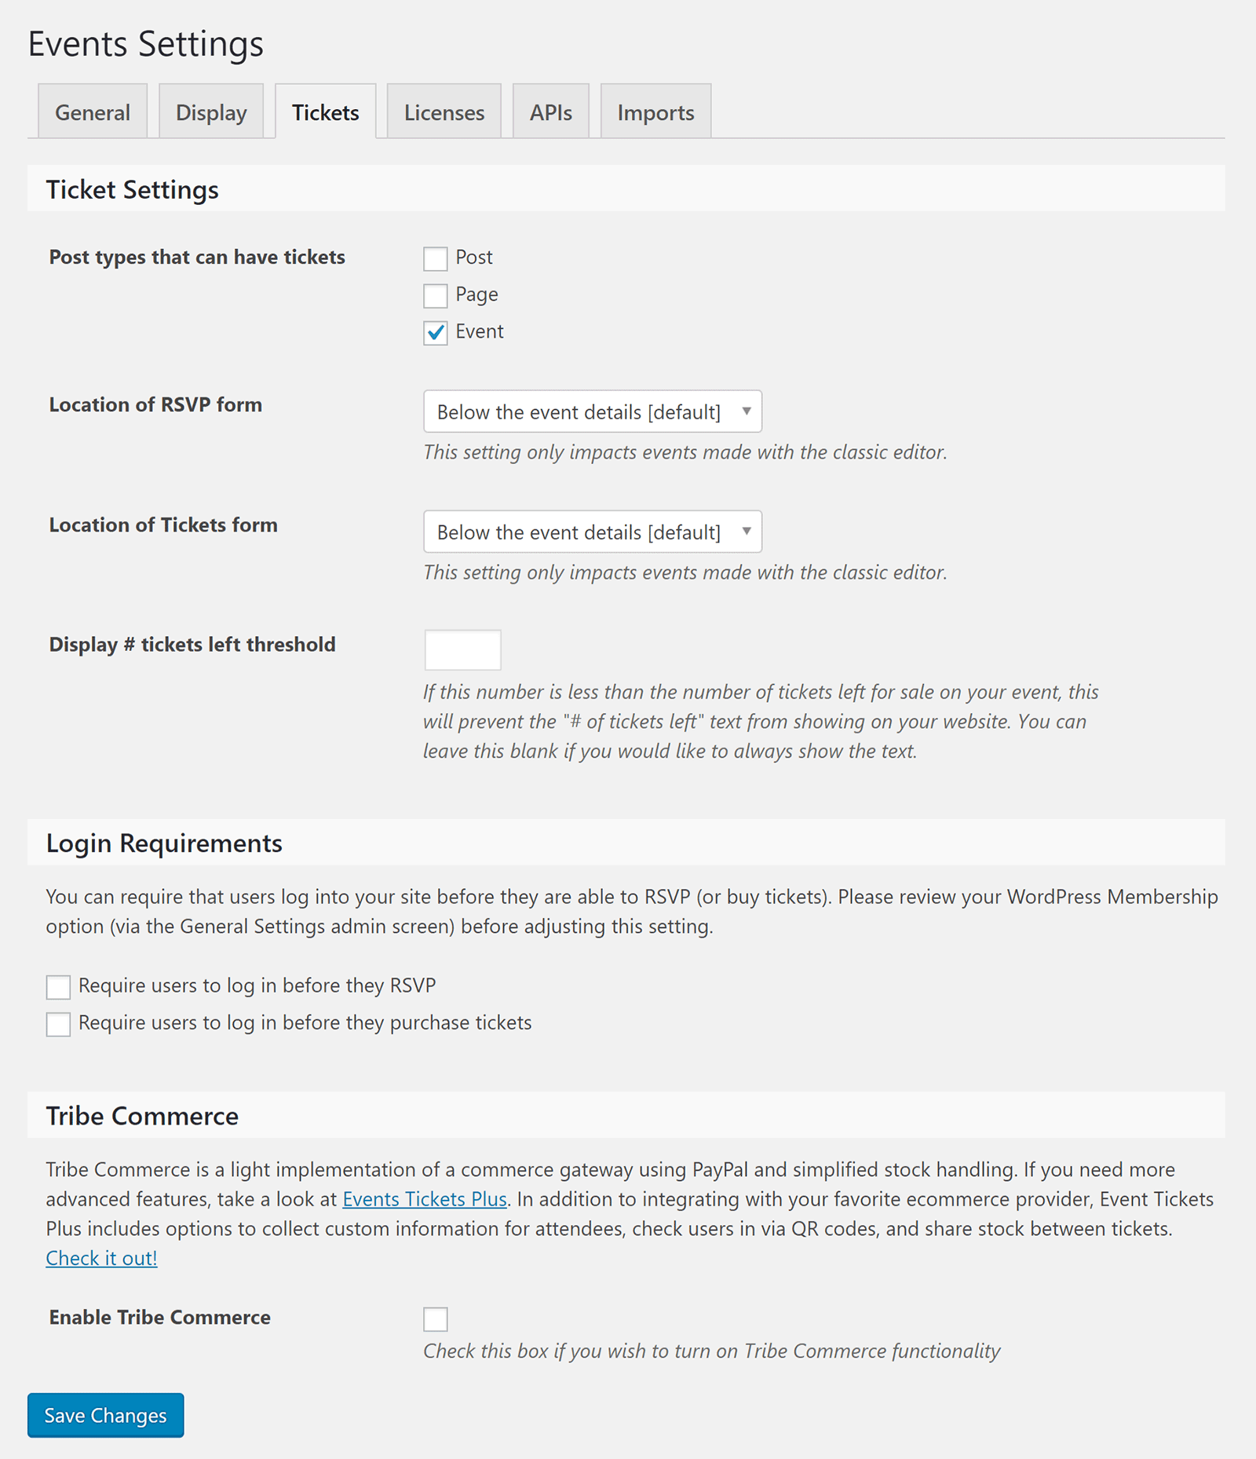The width and height of the screenshot is (1256, 1459).
Task: Uncheck the Event post type checkbox
Action: pyautogui.click(x=436, y=332)
